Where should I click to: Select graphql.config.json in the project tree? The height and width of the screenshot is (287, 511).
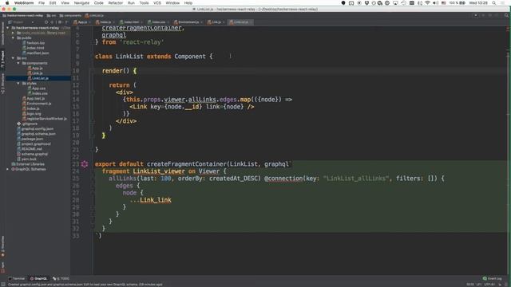(38, 129)
